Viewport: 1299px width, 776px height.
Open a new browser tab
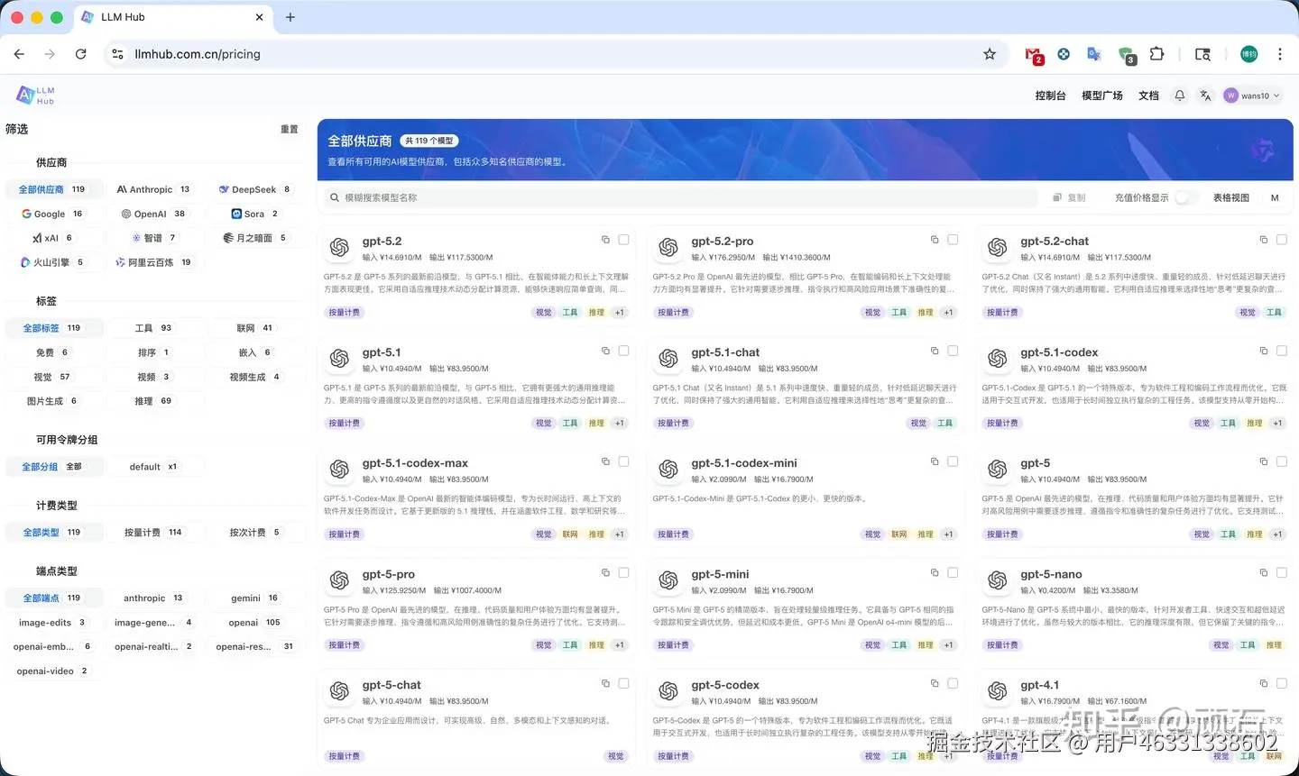(290, 17)
